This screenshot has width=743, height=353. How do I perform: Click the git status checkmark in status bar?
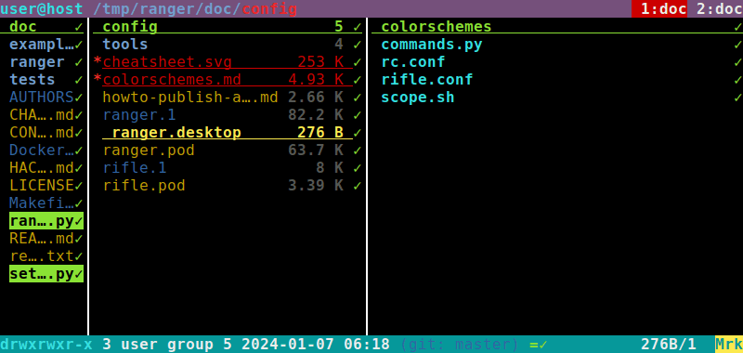click(543, 345)
